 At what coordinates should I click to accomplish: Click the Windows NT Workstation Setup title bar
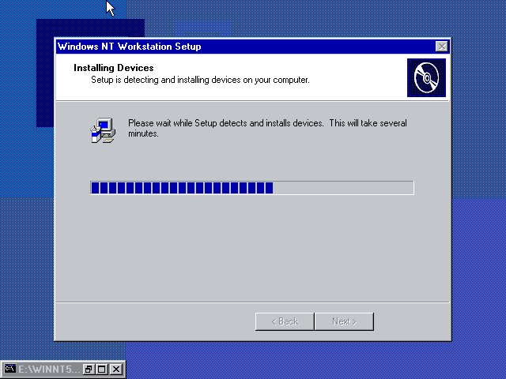[x=237, y=47]
